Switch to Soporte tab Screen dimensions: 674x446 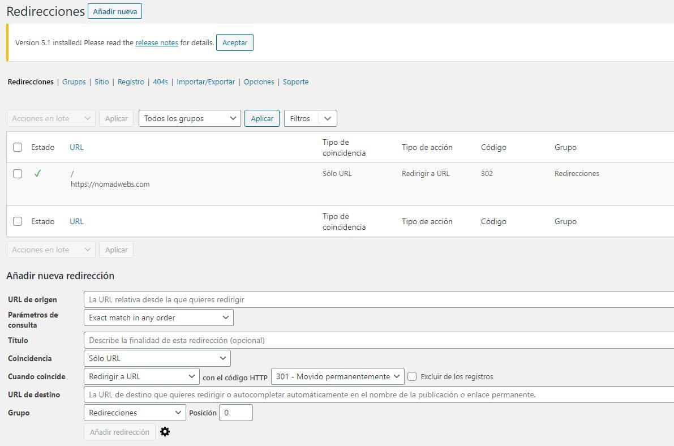(x=296, y=82)
